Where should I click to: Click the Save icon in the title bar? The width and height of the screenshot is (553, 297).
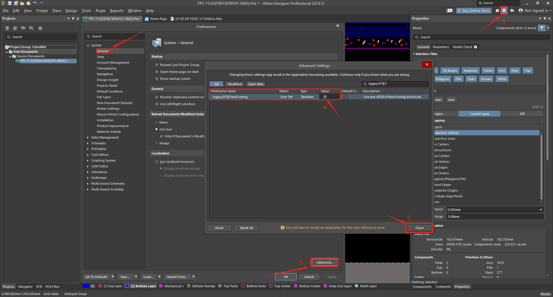tap(10, 3)
